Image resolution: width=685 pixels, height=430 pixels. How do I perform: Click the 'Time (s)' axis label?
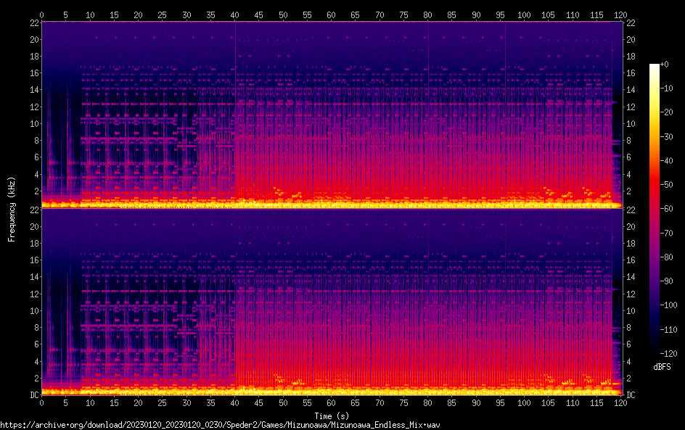pos(331,415)
